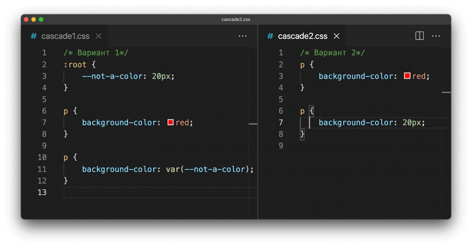472x247 pixels.
Task: Click the minimap marker in right editor
Action: tap(446, 92)
